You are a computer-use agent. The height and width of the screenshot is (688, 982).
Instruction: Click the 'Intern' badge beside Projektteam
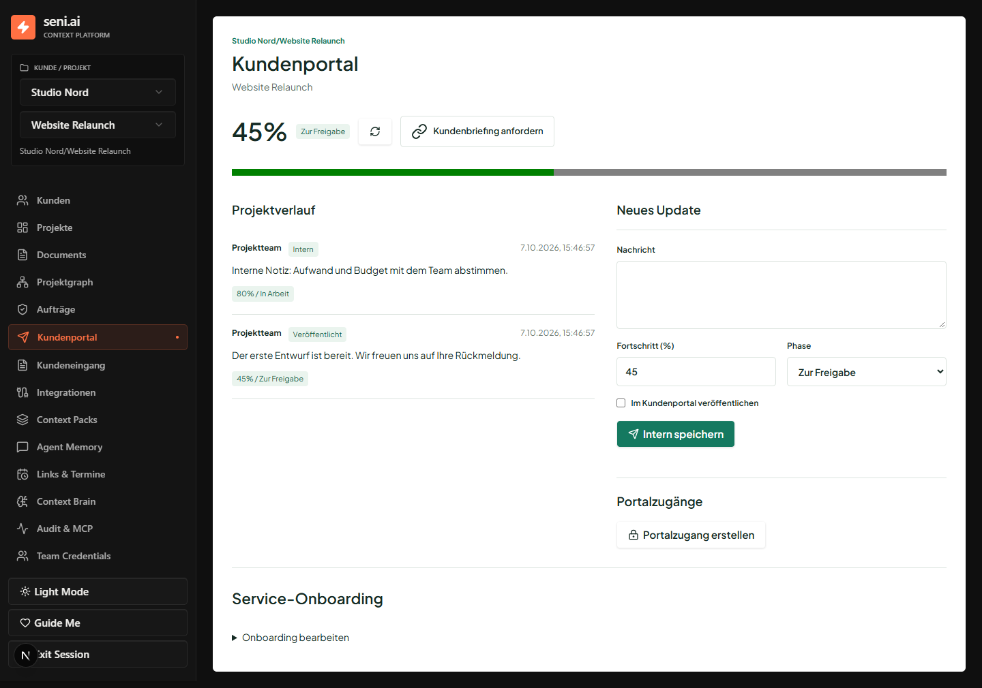(303, 249)
